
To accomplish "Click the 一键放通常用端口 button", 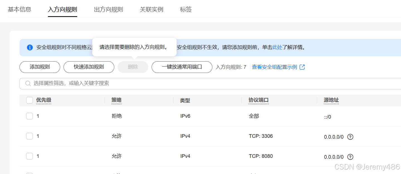I will (x=182, y=67).
